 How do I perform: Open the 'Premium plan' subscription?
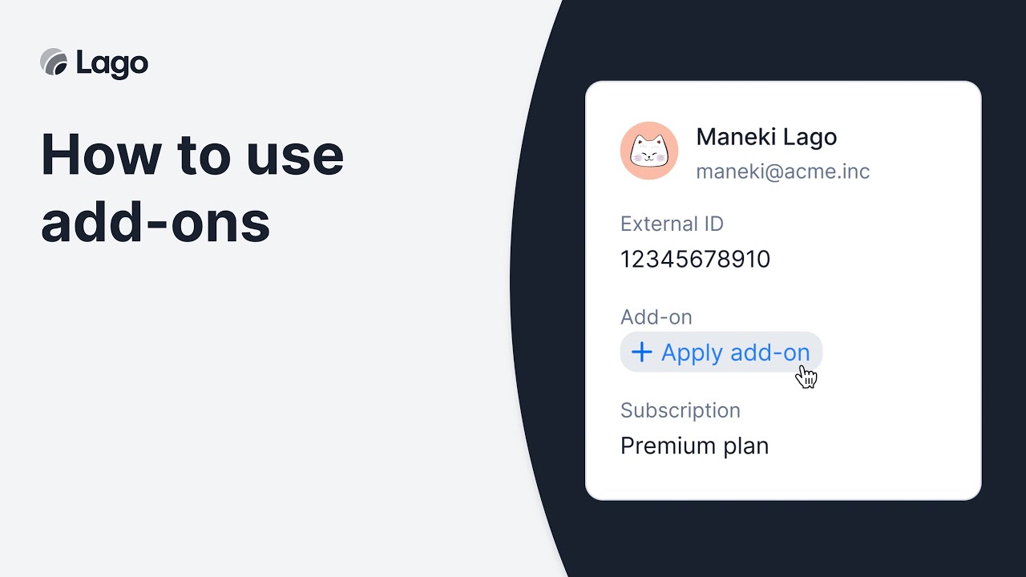pos(694,446)
